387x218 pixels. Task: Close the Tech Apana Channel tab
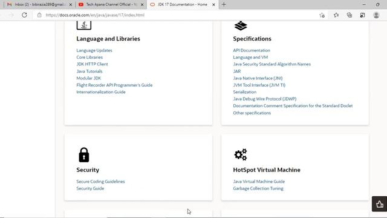click(x=142, y=4)
